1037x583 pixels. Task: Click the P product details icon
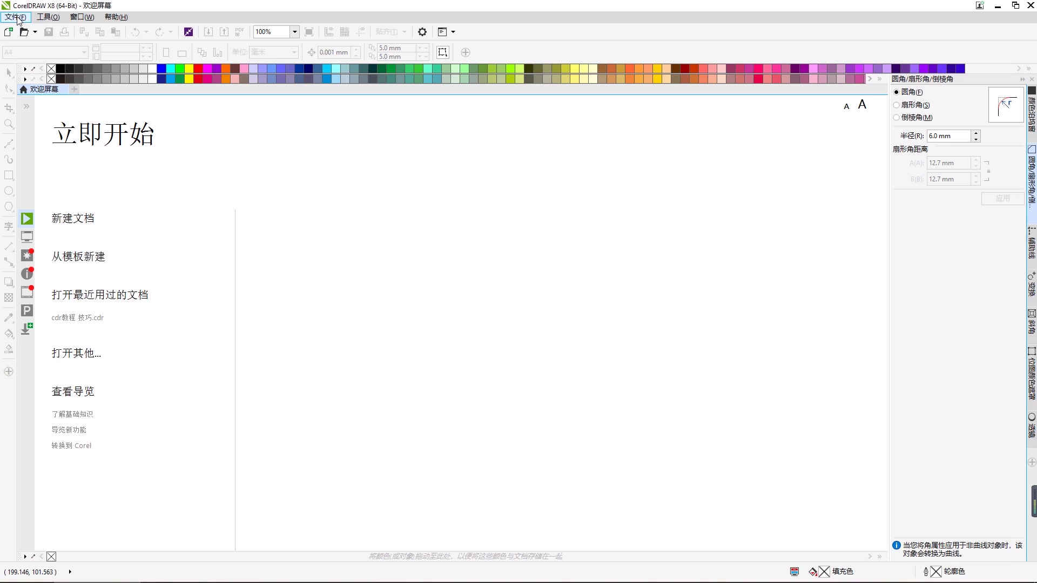[27, 310]
